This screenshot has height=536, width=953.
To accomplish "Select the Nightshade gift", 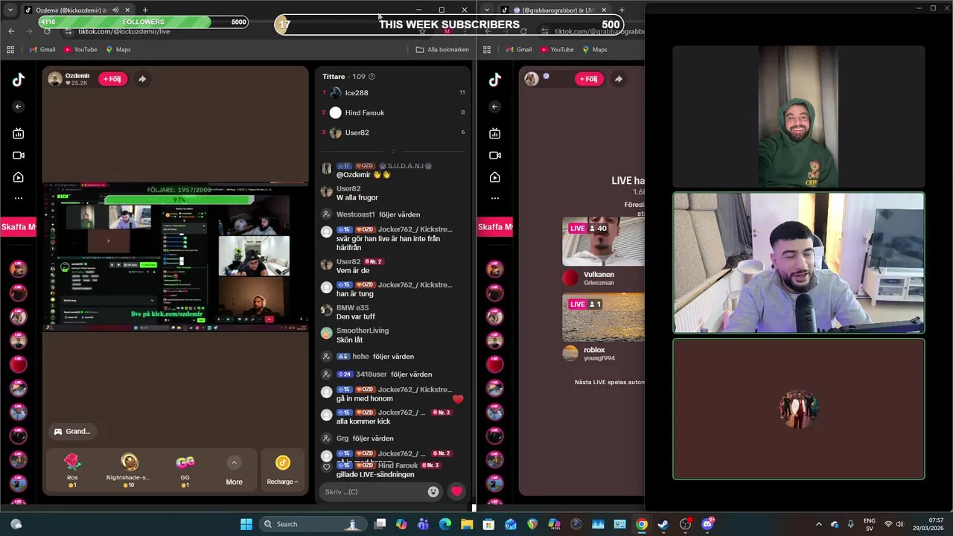I will coord(128,470).
